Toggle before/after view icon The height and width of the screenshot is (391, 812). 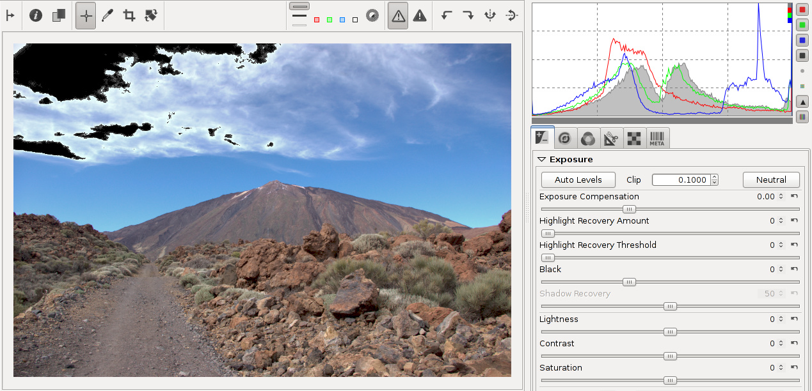coord(59,16)
